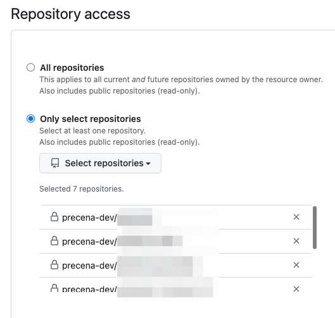335x318 pixels.
Task: Click the All repositories label text
Action: click(x=72, y=68)
